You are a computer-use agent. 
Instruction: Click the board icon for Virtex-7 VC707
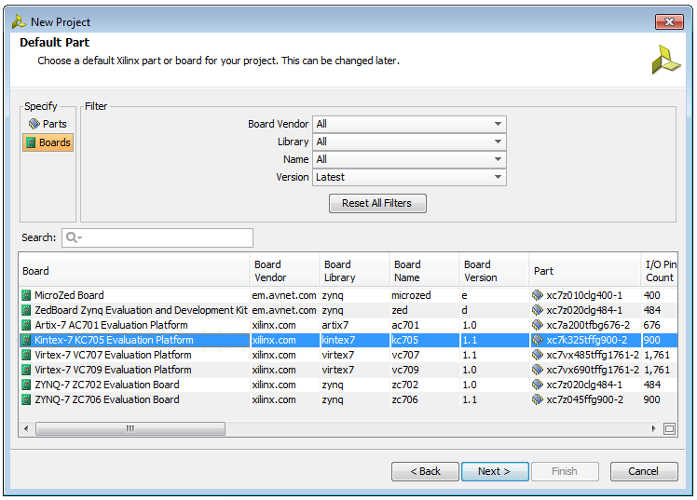[x=27, y=355]
